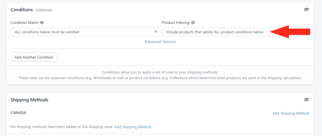322x136 pixels.
Task: Click the conditions help description text
Action: (160, 75)
